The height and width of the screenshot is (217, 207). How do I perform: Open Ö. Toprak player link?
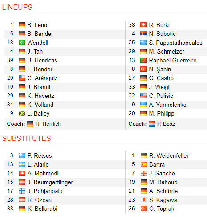pos(162,209)
